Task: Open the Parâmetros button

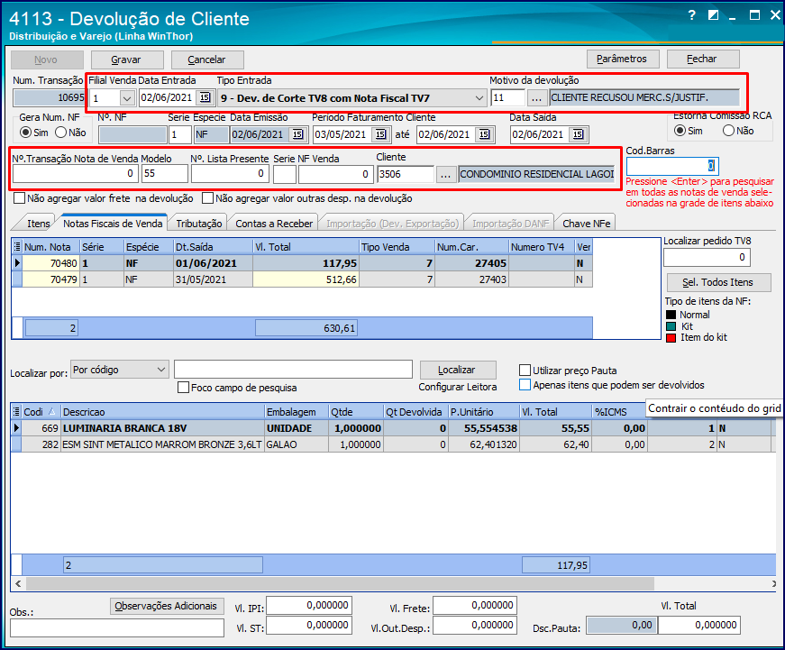Action: point(623,59)
